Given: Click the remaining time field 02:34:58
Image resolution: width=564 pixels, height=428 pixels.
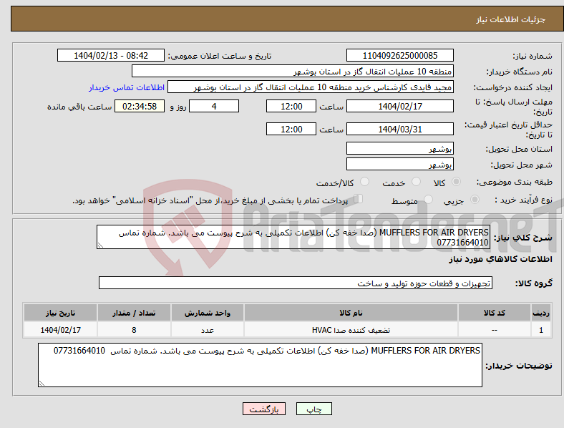Looking at the screenshot, I should [x=140, y=106].
